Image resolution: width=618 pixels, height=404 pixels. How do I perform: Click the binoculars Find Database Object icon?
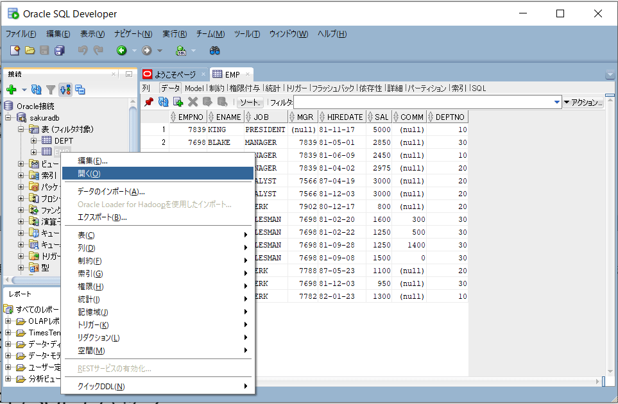tap(214, 51)
